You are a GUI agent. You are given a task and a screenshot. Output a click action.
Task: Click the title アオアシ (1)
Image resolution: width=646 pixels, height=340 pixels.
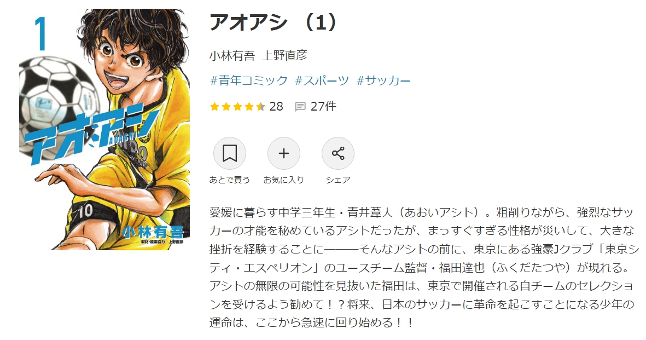273,22
